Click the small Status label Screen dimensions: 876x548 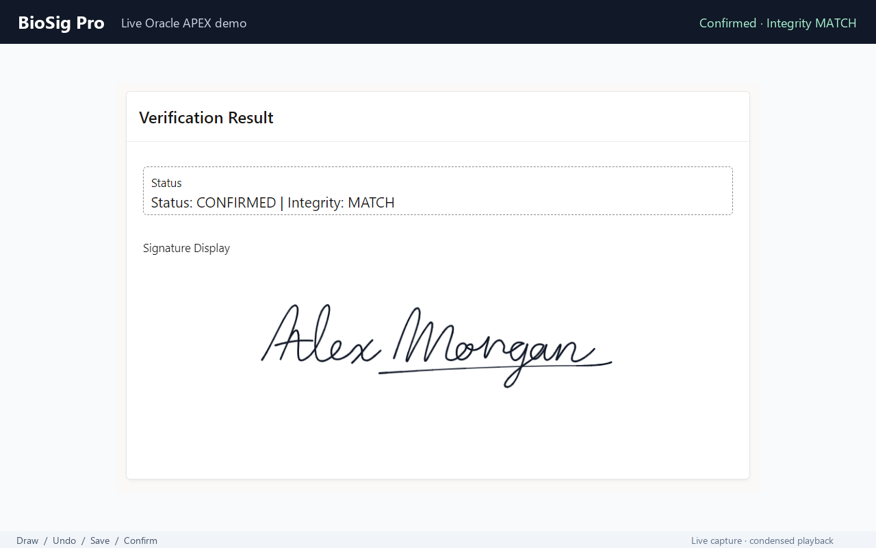click(166, 183)
